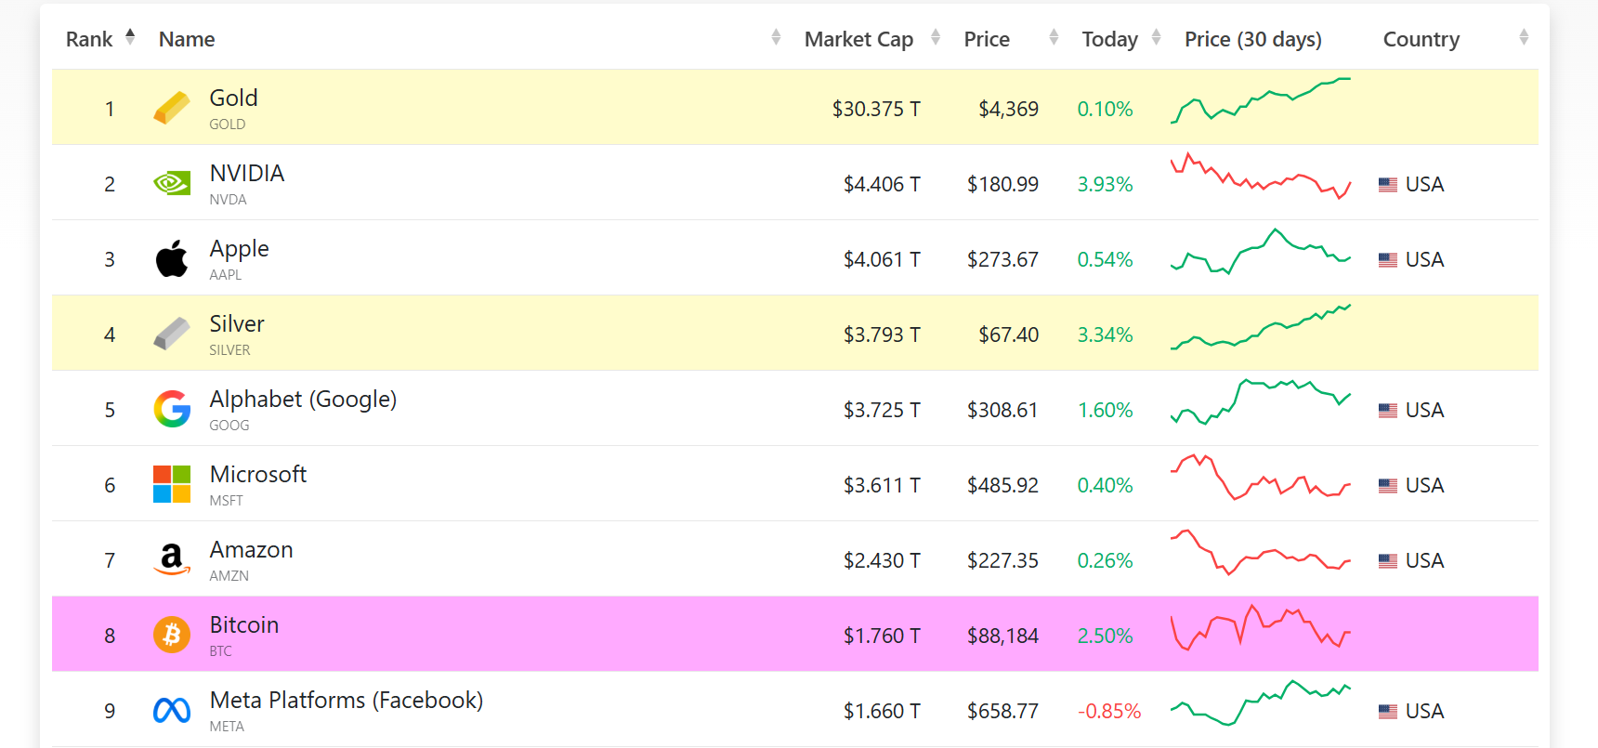The width and height of the screenshot is (1598, 748).
Task: Click Alphabet's 30-day price chart
Action: point(1261,402)
